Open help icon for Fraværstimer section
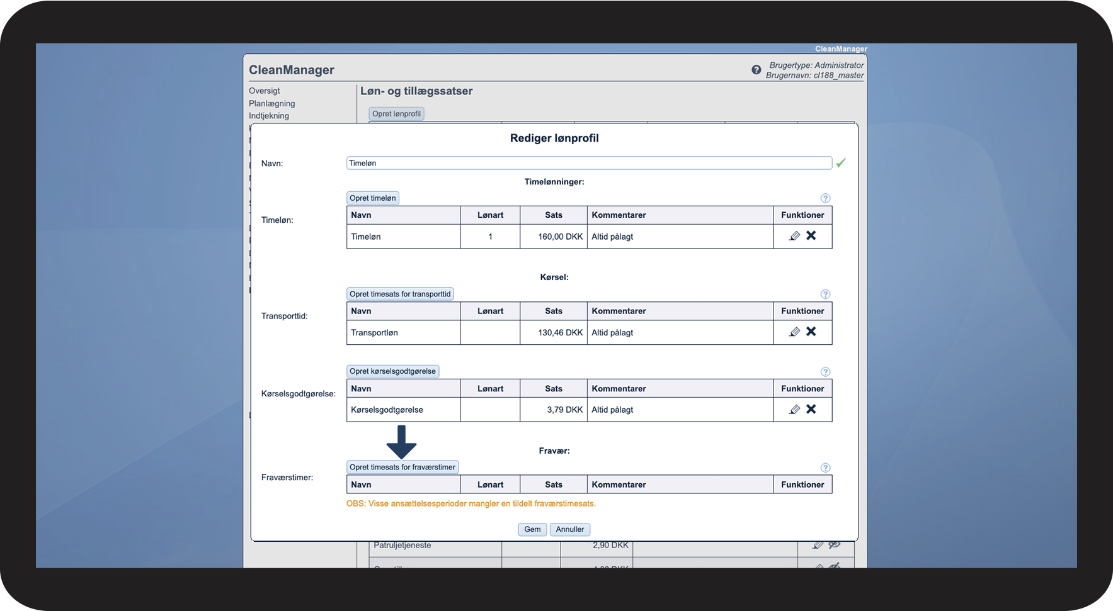Viewport: 1113px width, 611px height. pos(825,468)
